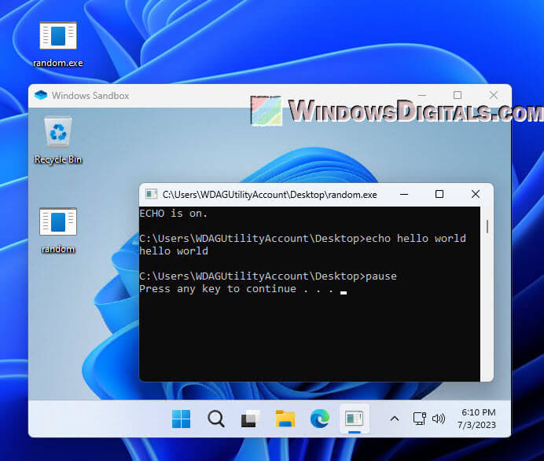
Task: Close the random.exe console window
Action: tap(476, 194)
